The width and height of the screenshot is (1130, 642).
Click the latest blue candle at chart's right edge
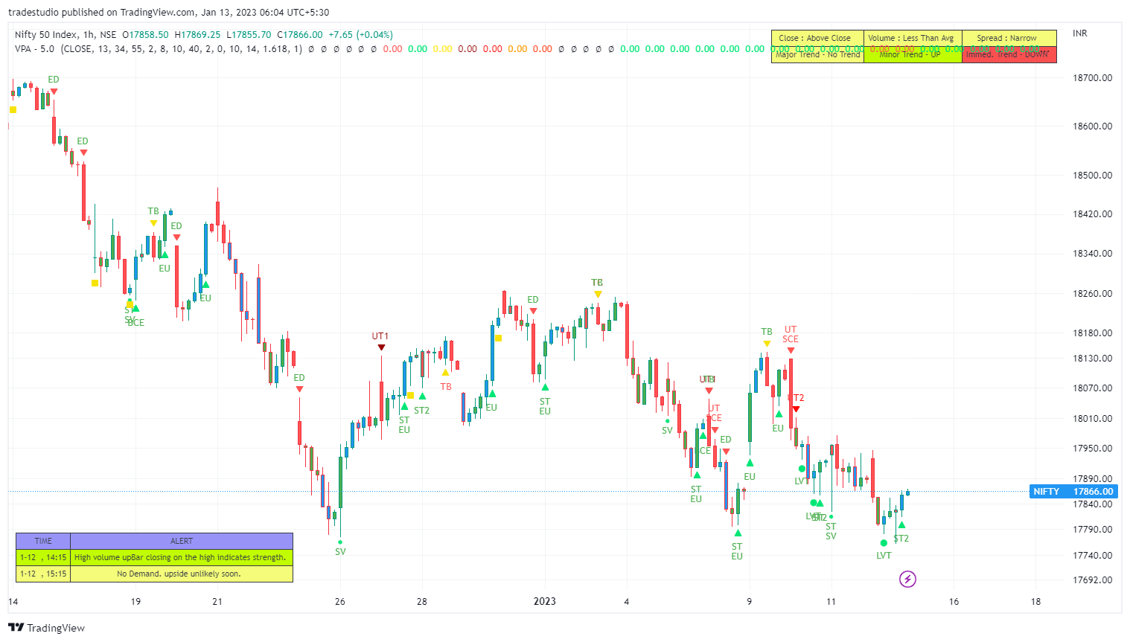coord(907,492)
